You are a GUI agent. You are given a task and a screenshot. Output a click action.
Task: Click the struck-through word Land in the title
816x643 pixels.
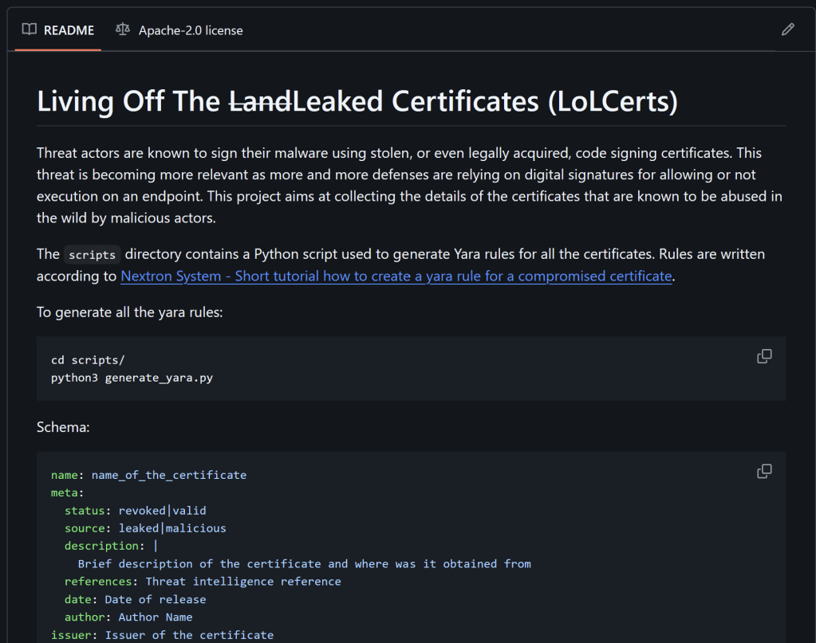pyautogui.click(x=260, y=101)
